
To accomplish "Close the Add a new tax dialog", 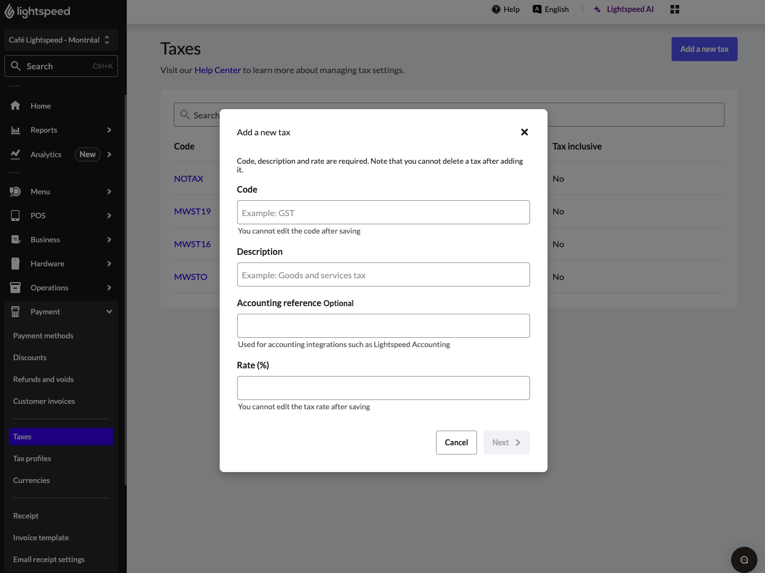I will [x=524, y=132].
